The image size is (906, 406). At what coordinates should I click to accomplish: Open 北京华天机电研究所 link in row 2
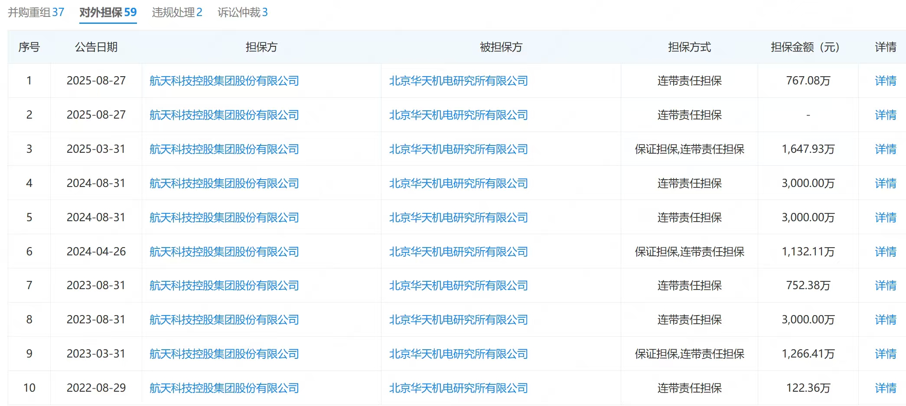pos(458,115)
